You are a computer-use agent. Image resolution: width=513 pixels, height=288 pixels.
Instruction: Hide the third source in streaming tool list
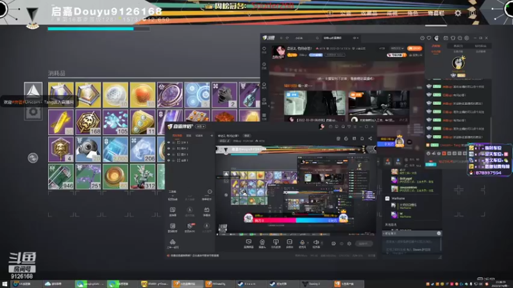point(169,154)
